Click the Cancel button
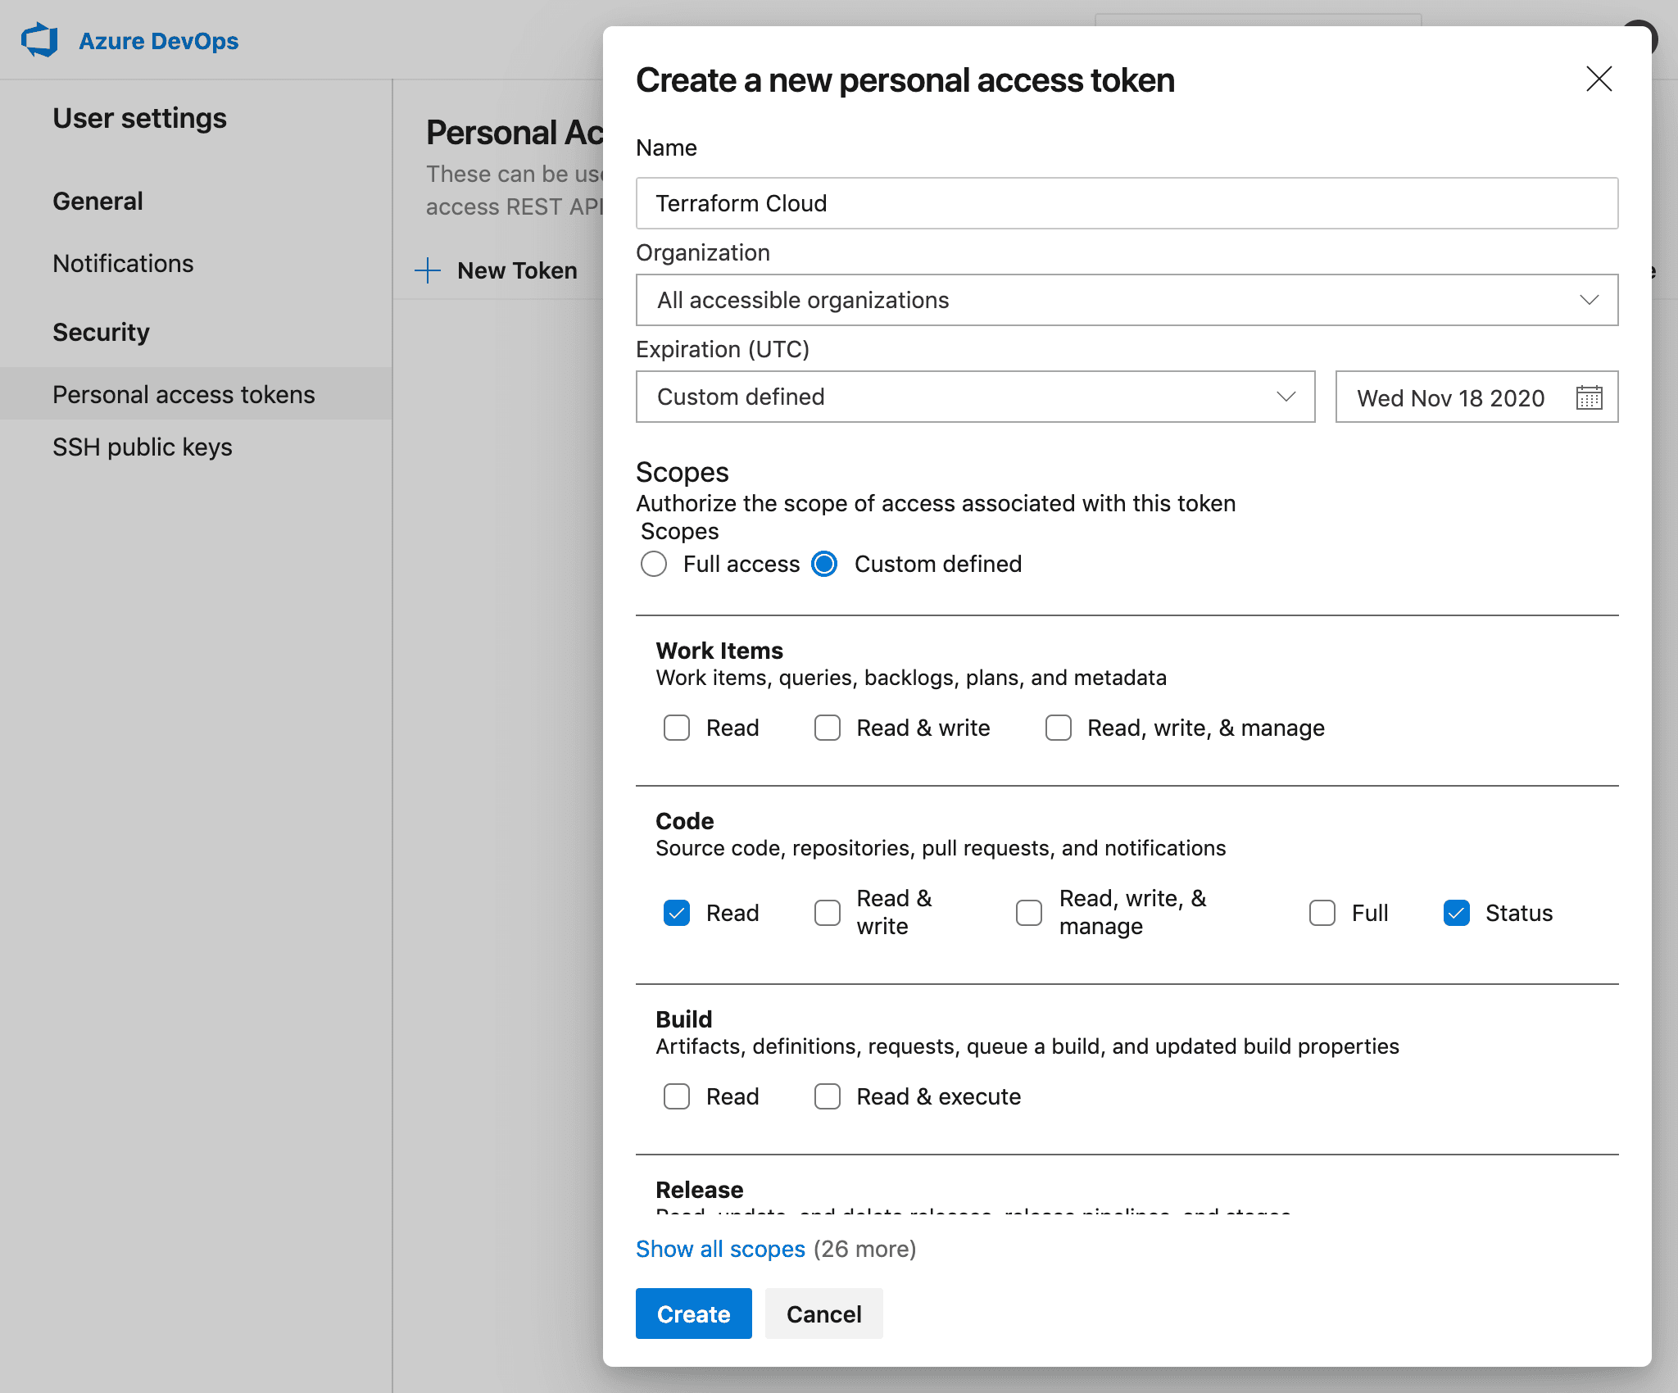The image size is (1678, 1393). coord(823,1314)
